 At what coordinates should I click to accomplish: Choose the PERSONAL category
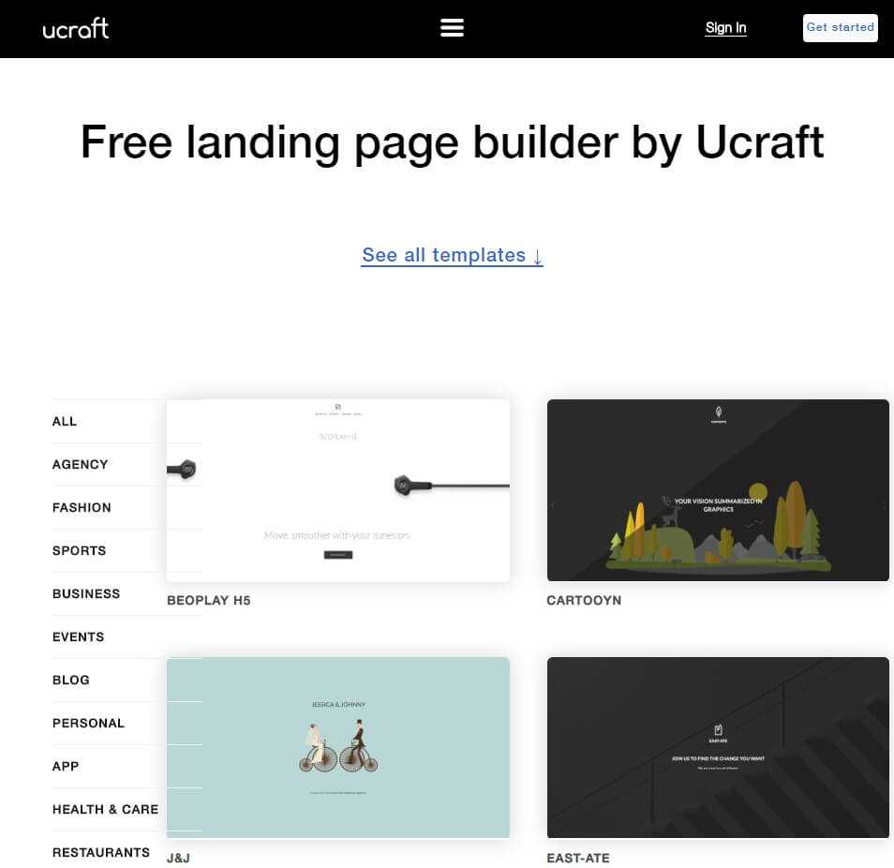88,723
